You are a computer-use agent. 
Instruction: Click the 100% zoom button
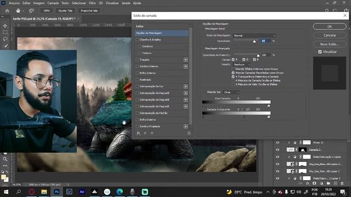47,11
